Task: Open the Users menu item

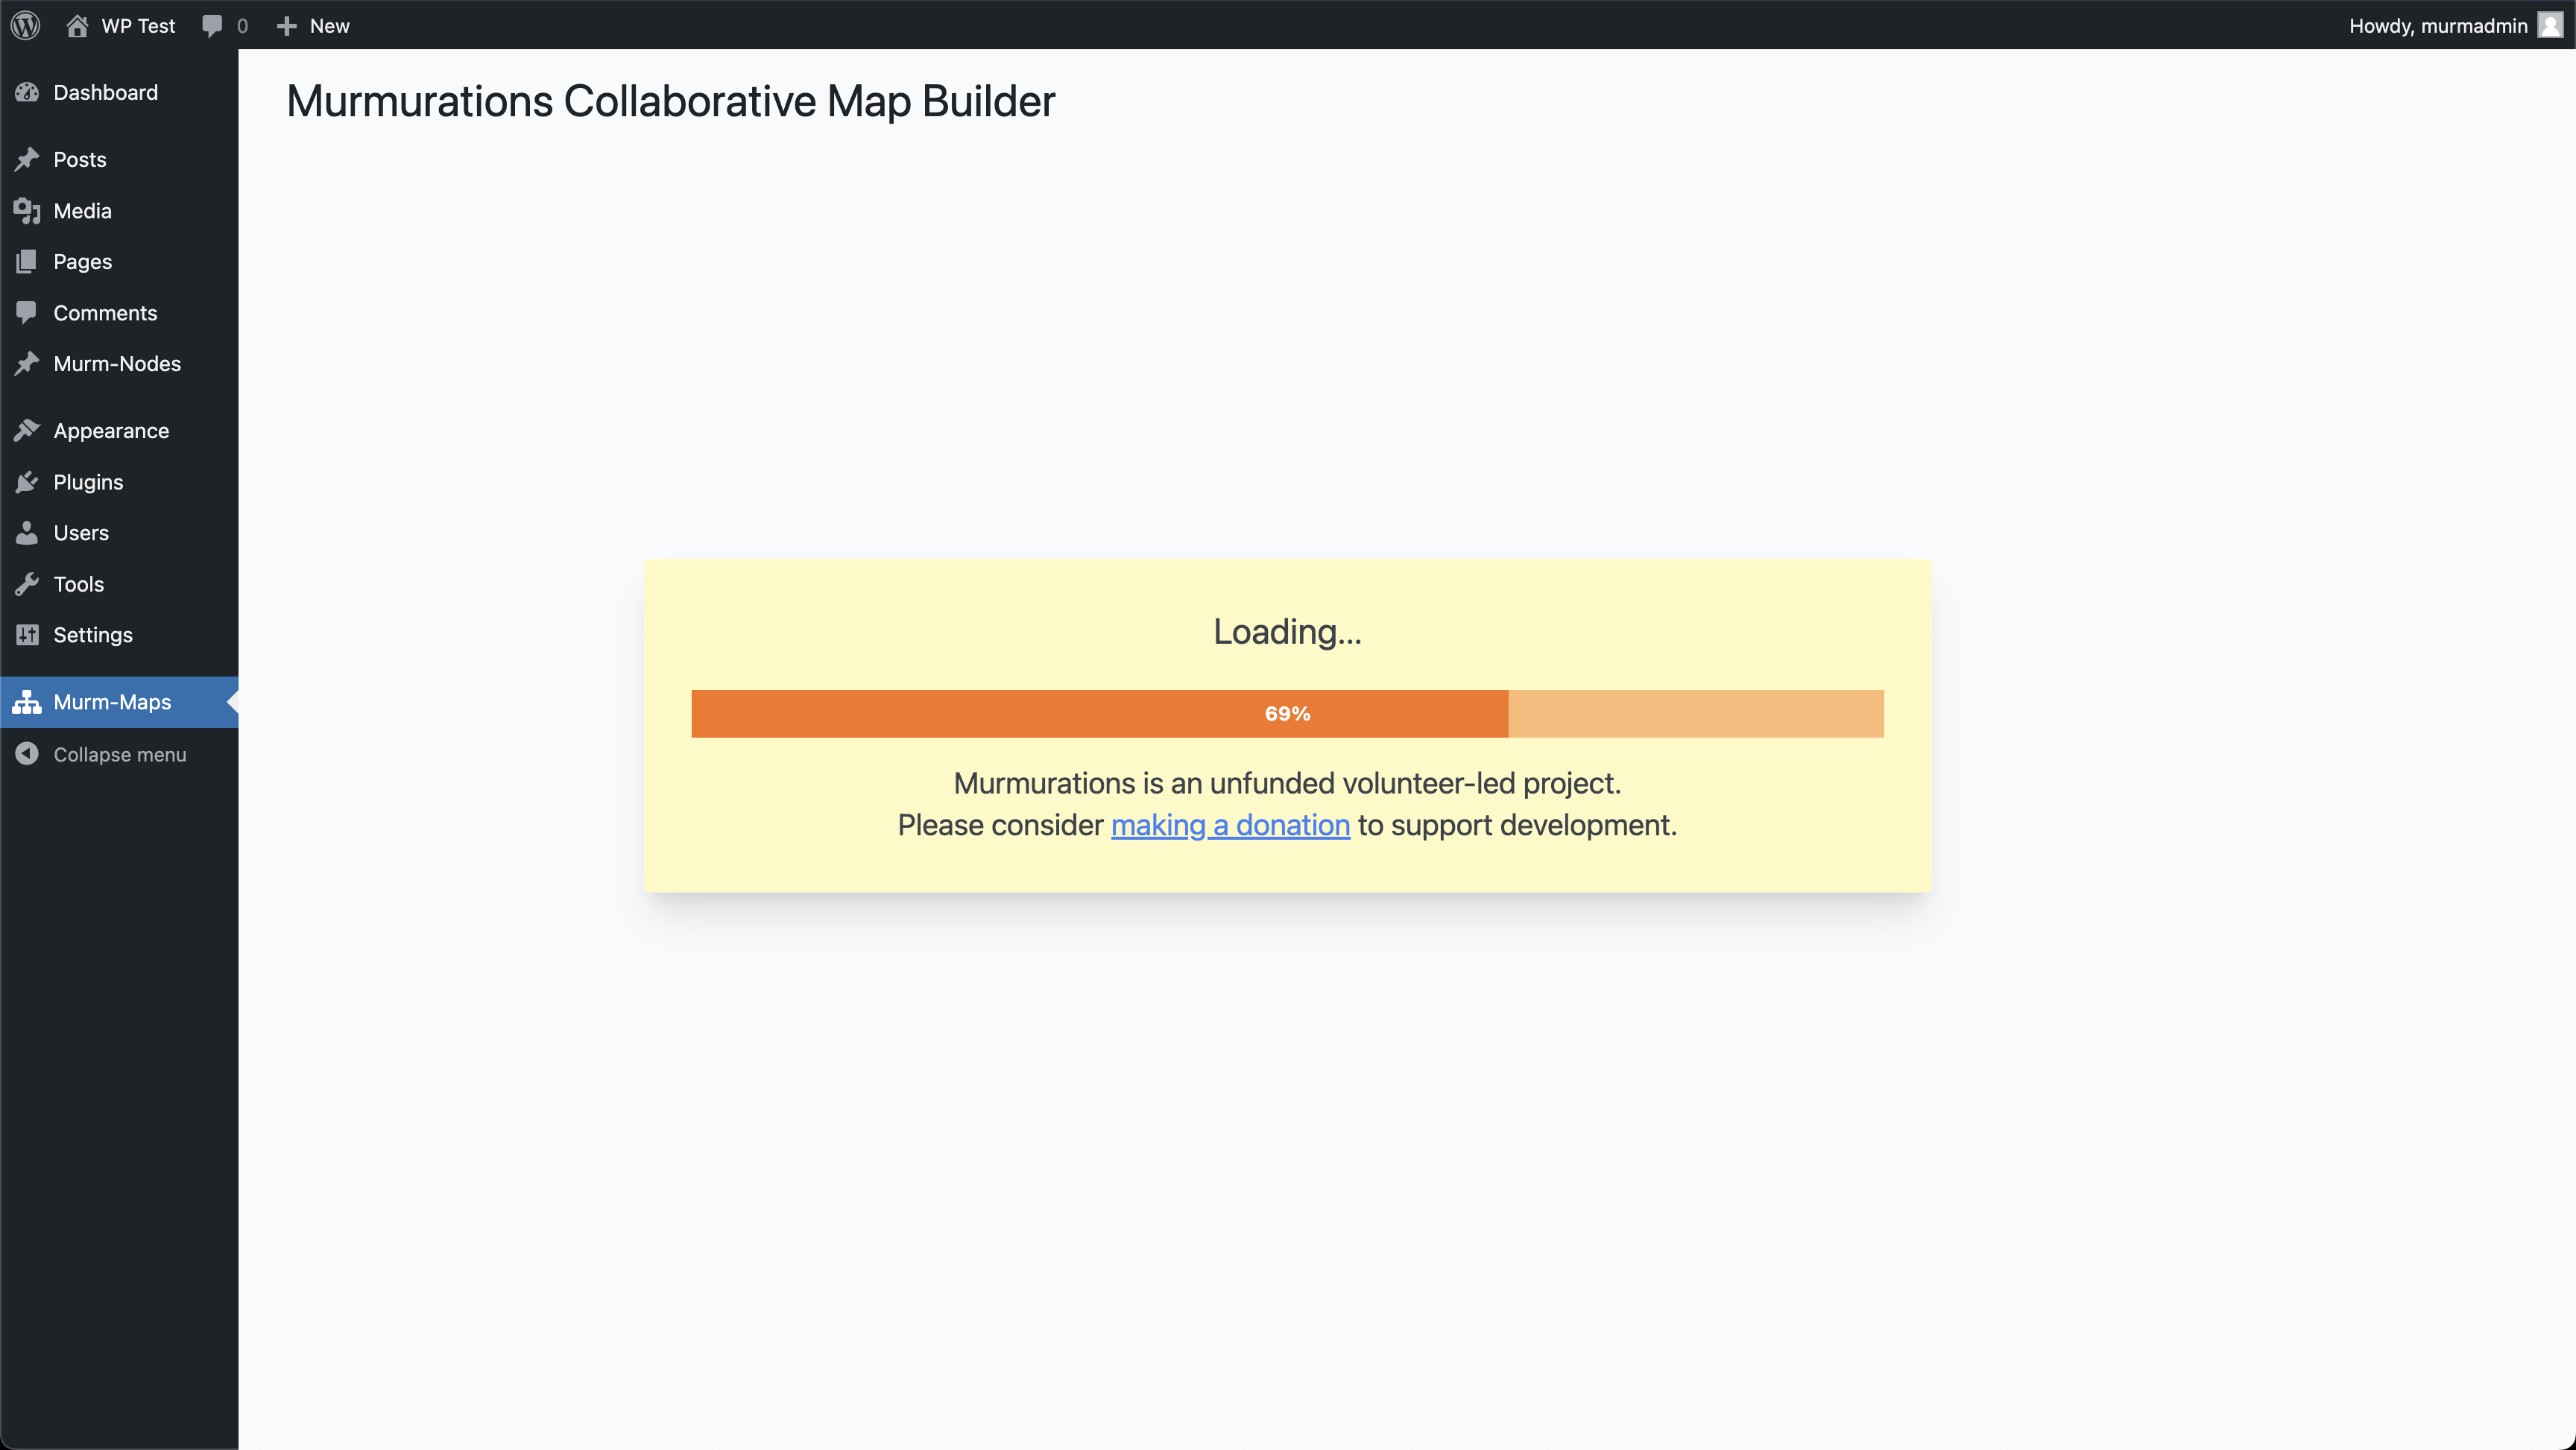Action: (119, 533)
